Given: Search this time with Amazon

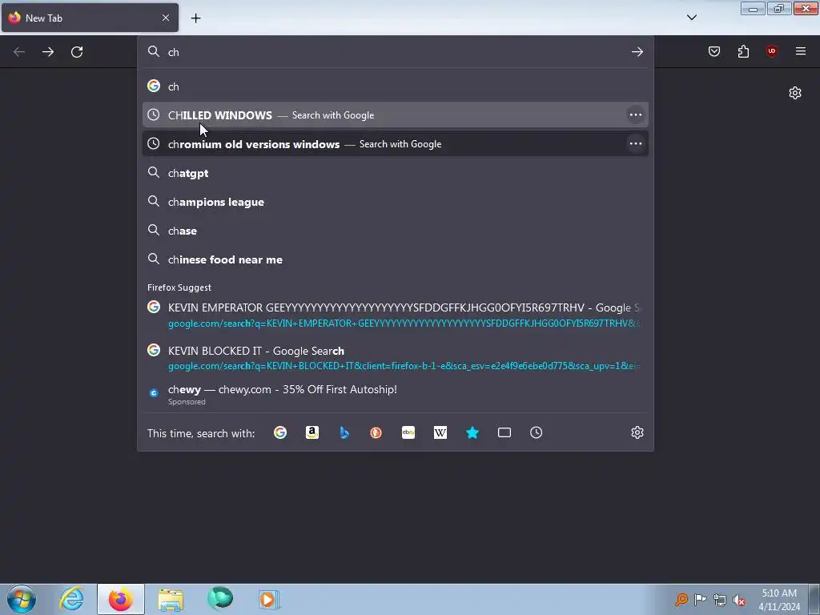Looking at the screenshot, I should (312, 432).
